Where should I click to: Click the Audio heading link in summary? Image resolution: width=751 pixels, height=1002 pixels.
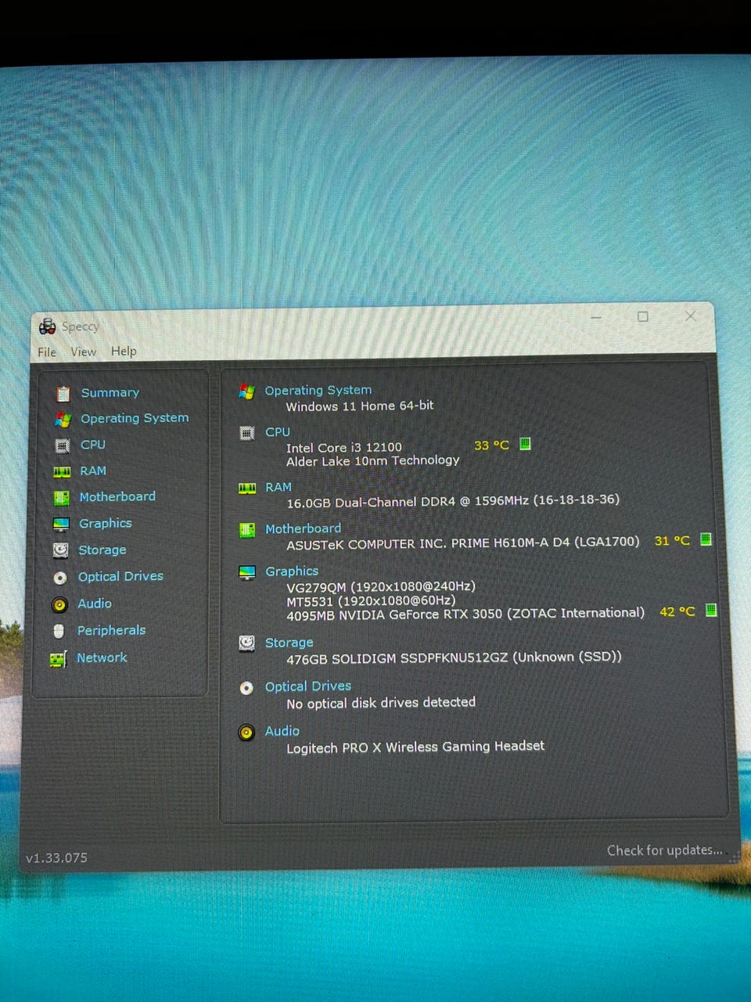point(282,731)
